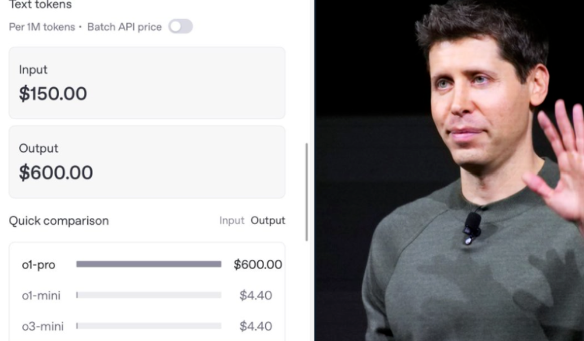Select the o1-pro model label
Screen dimensions: 584x341
click(38, 265)
